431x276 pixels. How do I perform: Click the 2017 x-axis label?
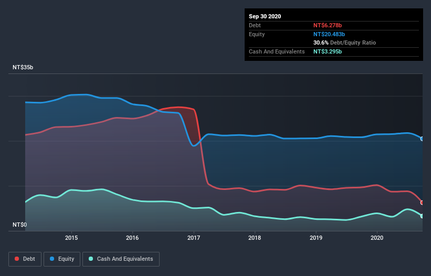pyautogui.click(x=194, y=238)
